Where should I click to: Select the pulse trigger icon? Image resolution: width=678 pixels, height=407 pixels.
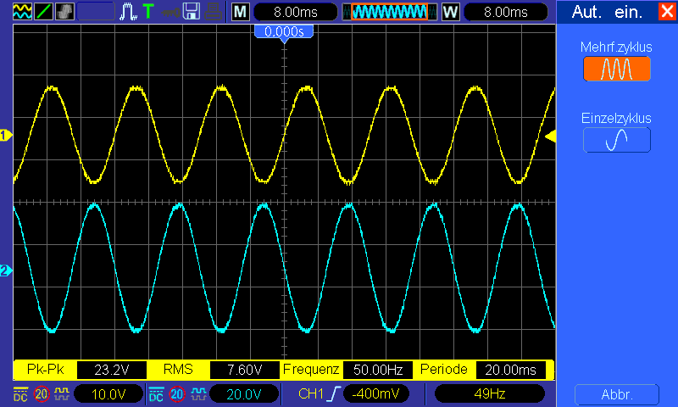(129, 12)
